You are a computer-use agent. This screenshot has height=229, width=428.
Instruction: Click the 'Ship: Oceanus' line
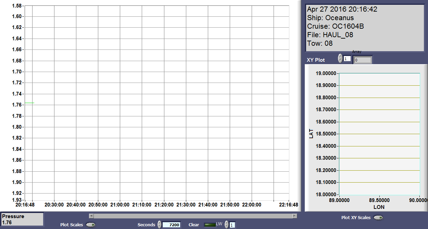(x=330, y=18)
